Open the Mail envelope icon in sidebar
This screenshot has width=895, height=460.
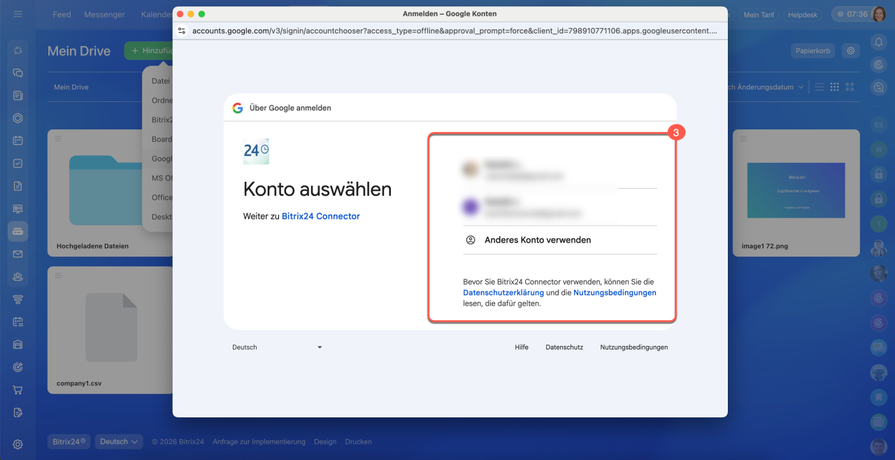17,254
